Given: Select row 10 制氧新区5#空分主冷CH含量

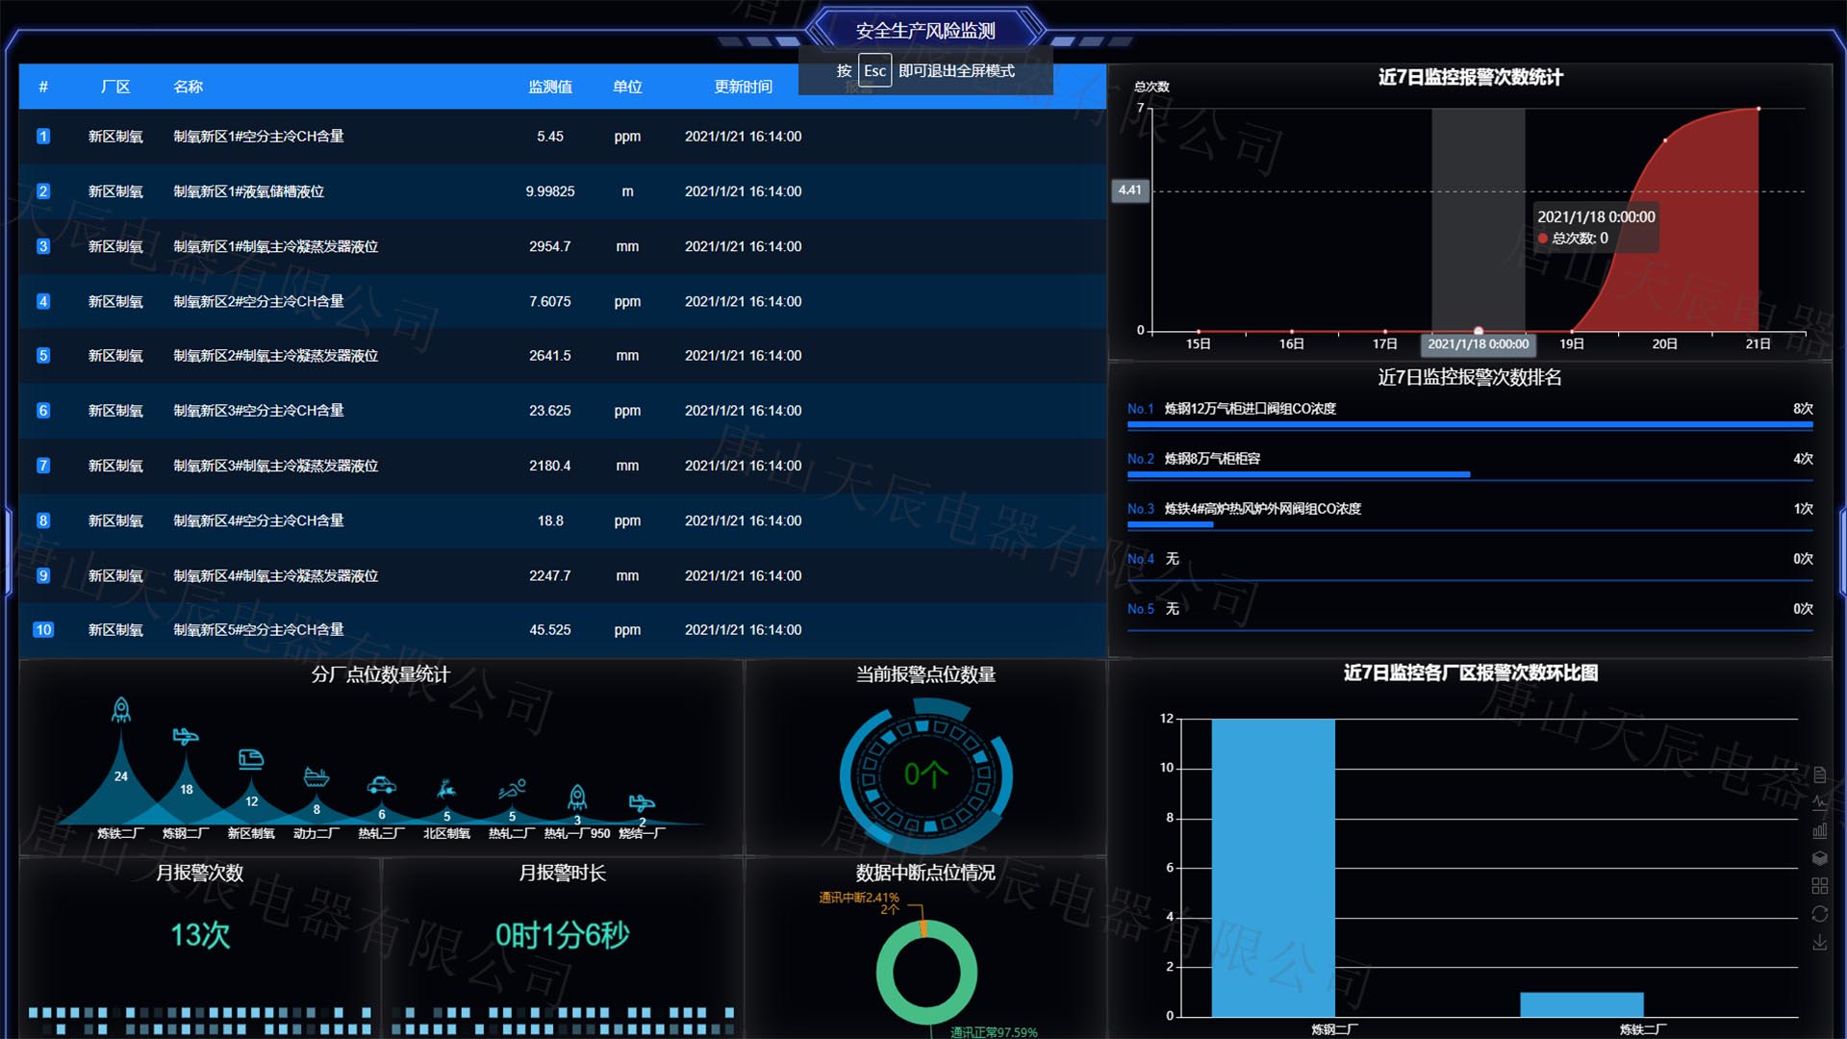Looking at the screenshot, I should click(258, 630).
